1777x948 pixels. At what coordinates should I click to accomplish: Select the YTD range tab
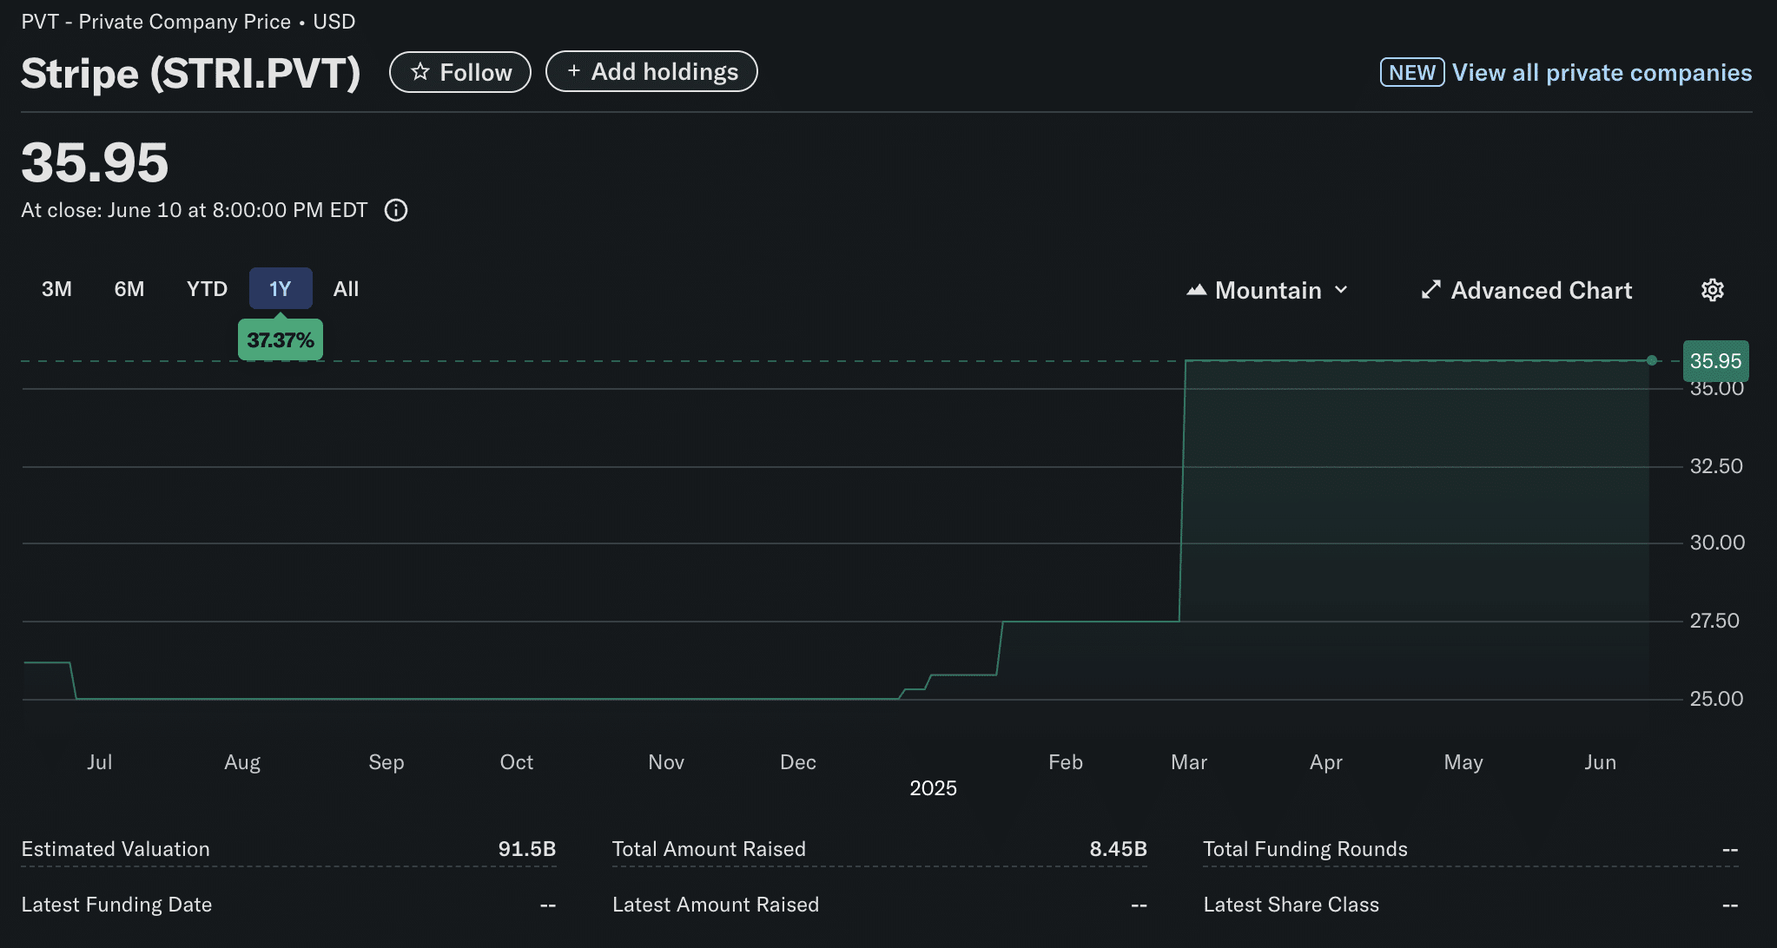pos(206,288)
